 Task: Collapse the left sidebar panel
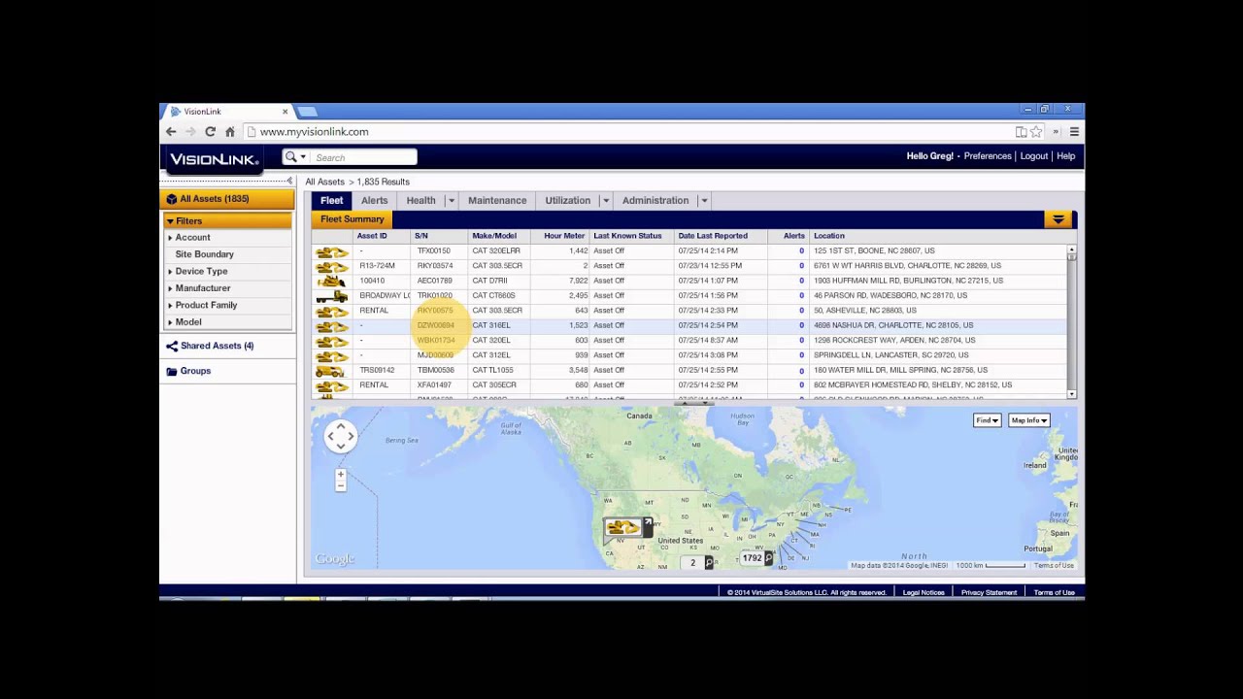point(289,182)
